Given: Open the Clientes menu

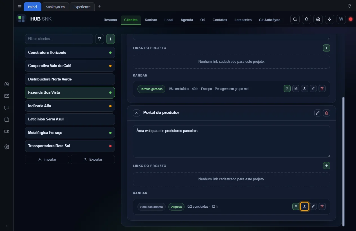Looking at the screenshot, I should [x=131, y=20].
